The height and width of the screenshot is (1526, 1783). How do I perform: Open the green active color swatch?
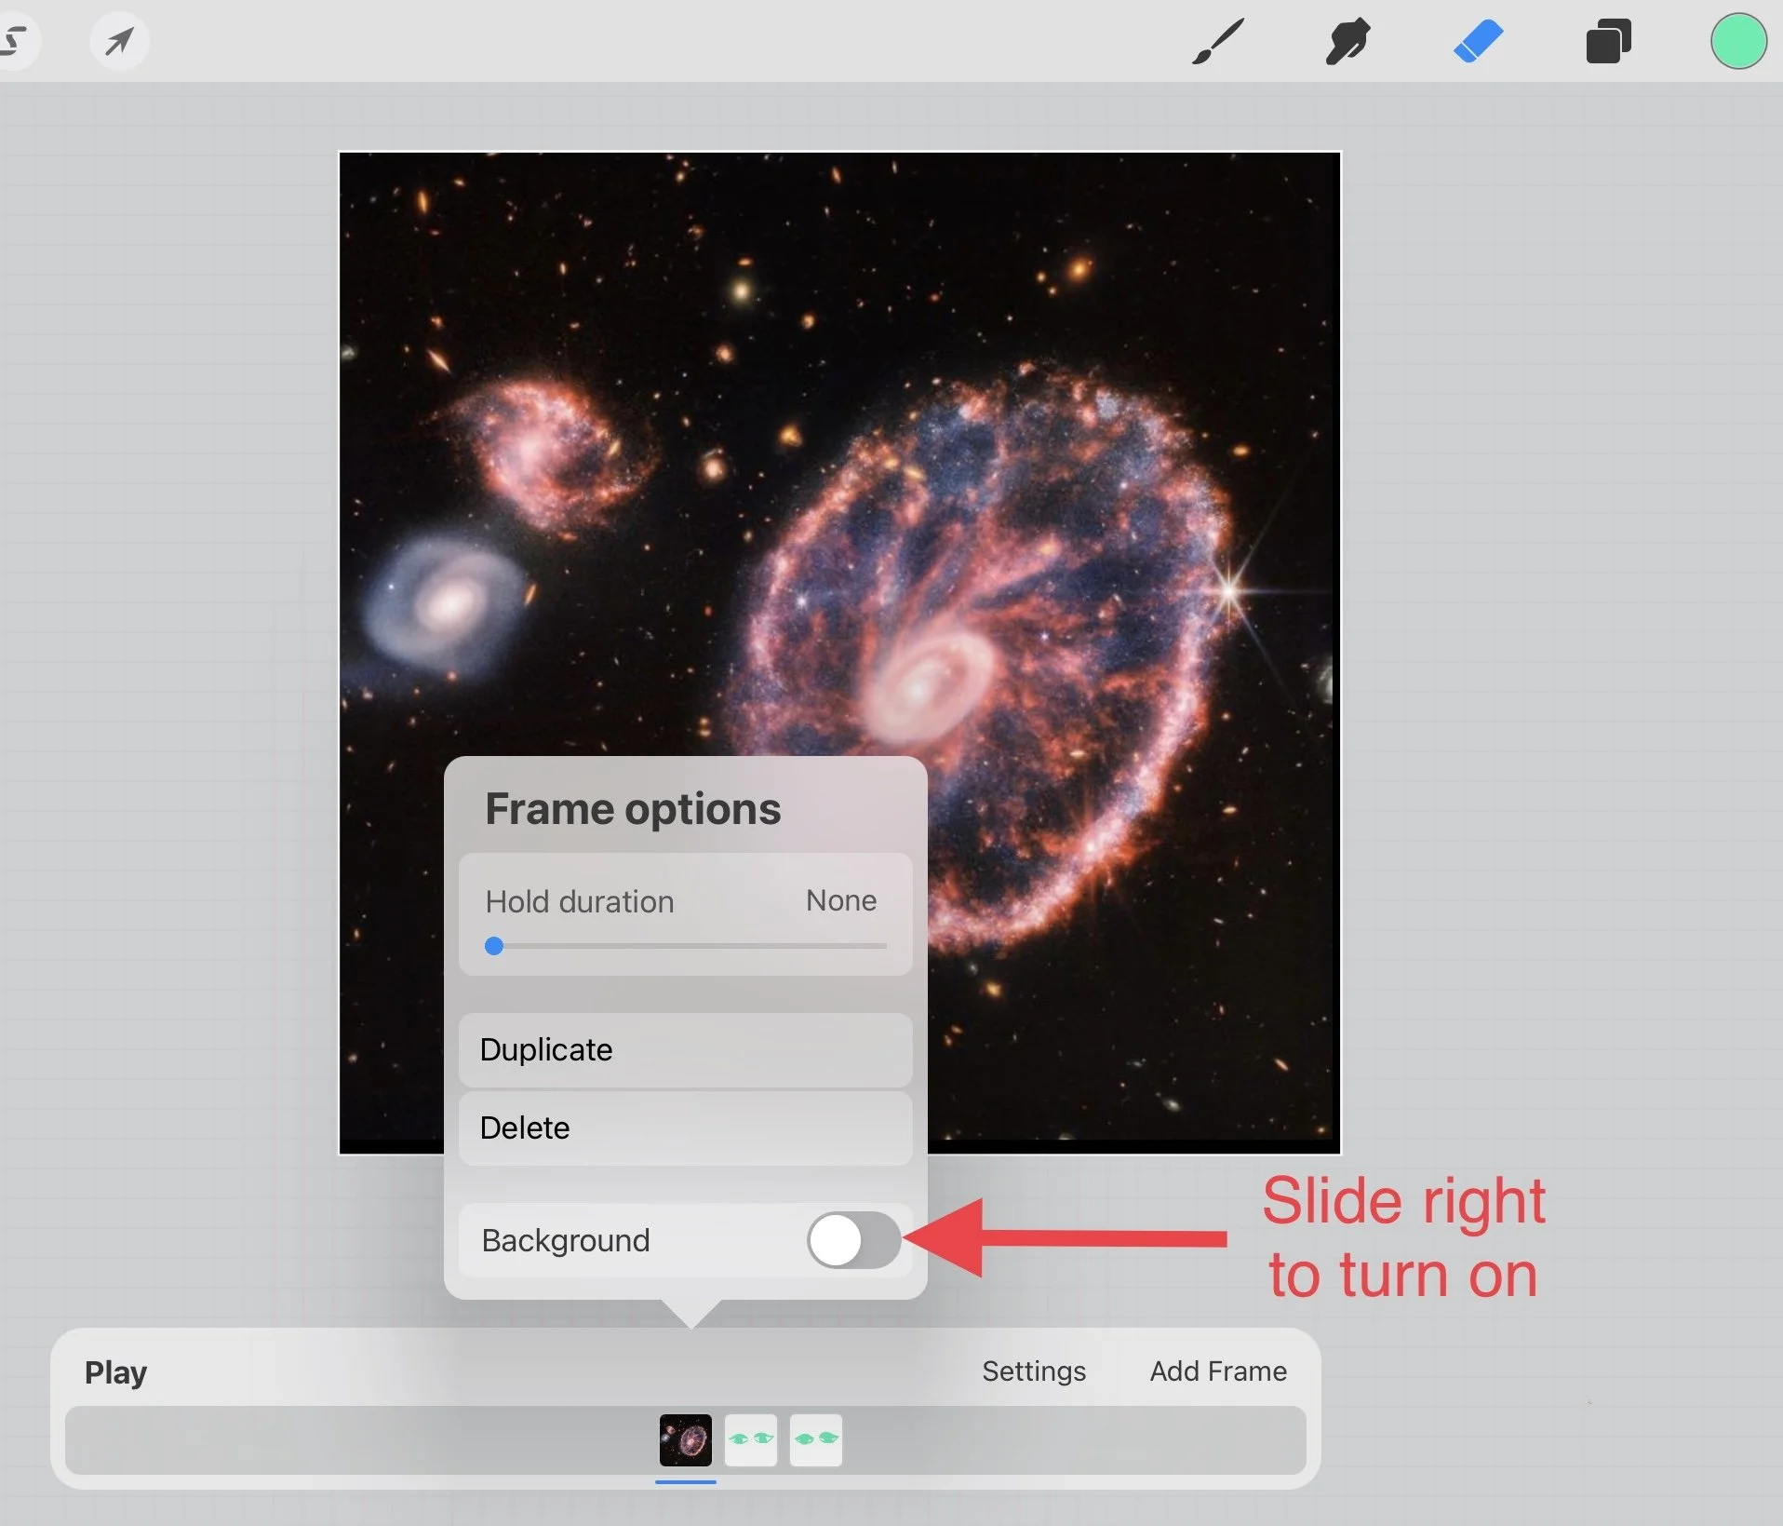point(1738,42)
